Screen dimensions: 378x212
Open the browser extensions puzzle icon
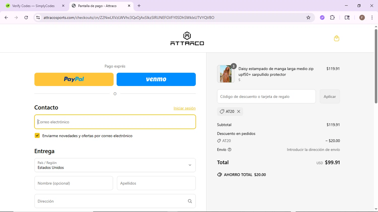332,18
